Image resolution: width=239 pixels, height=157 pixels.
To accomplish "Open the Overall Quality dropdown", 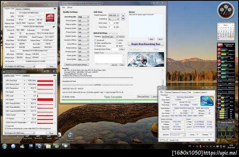I will coord(83,17).
